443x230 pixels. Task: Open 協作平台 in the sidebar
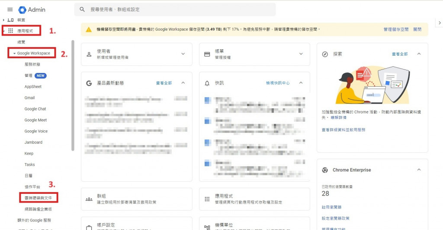tap(32, 187)
